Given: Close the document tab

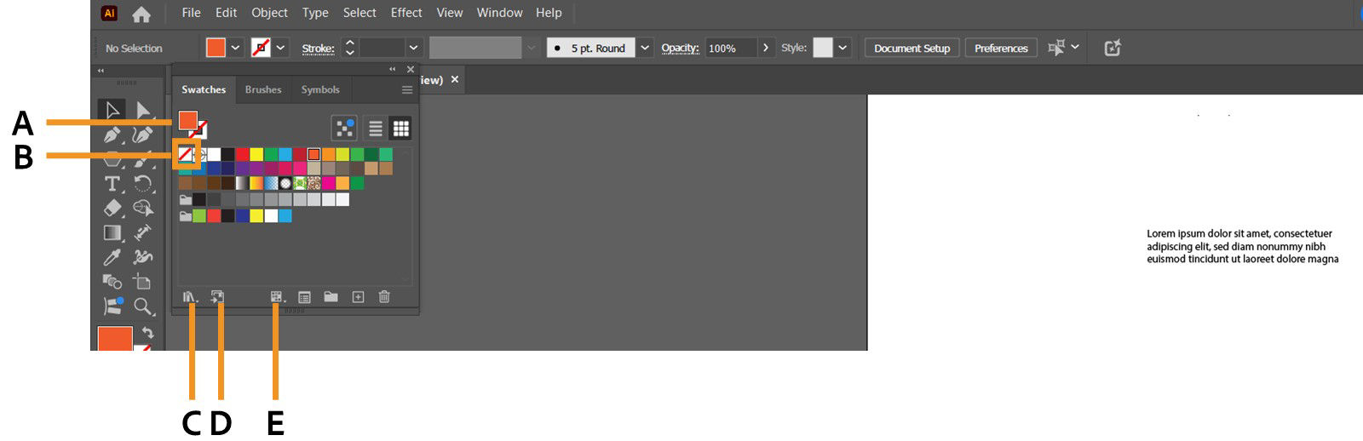Looking at the screenshot, I should [x=455, y=79].
